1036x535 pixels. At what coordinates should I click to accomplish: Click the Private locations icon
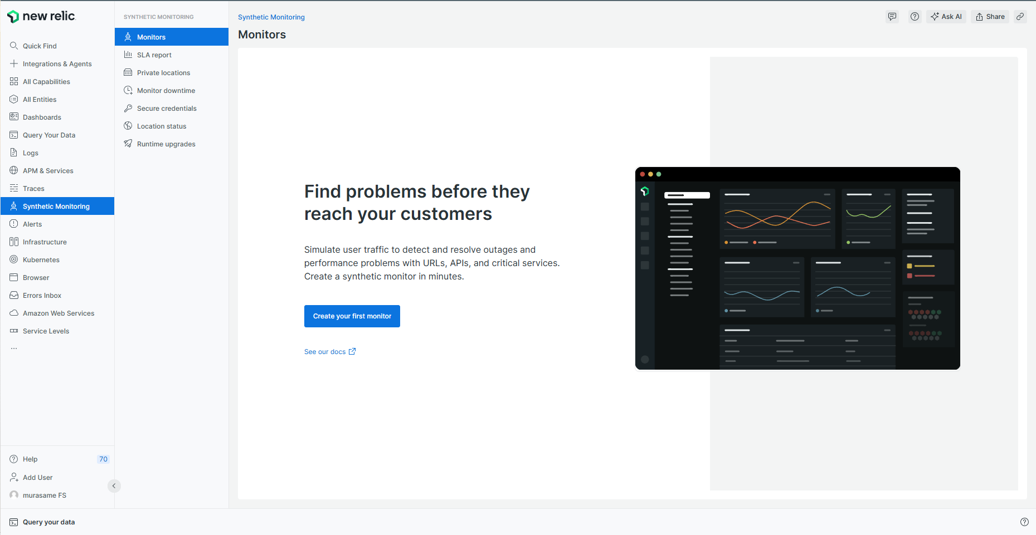pos(128,72)
